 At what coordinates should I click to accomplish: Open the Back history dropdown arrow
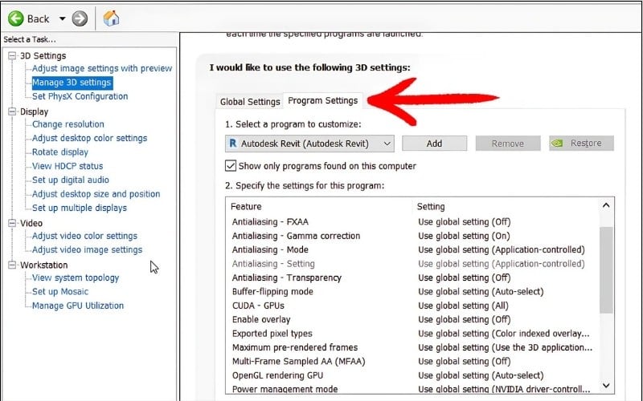tap(63, 18)
